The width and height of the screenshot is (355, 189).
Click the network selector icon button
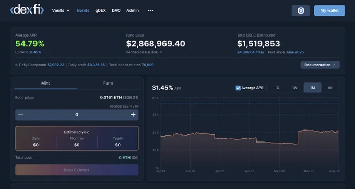(301, 10)
